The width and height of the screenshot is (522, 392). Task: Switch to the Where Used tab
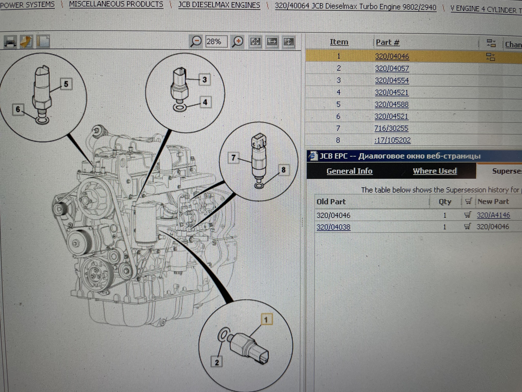[435, 171]
